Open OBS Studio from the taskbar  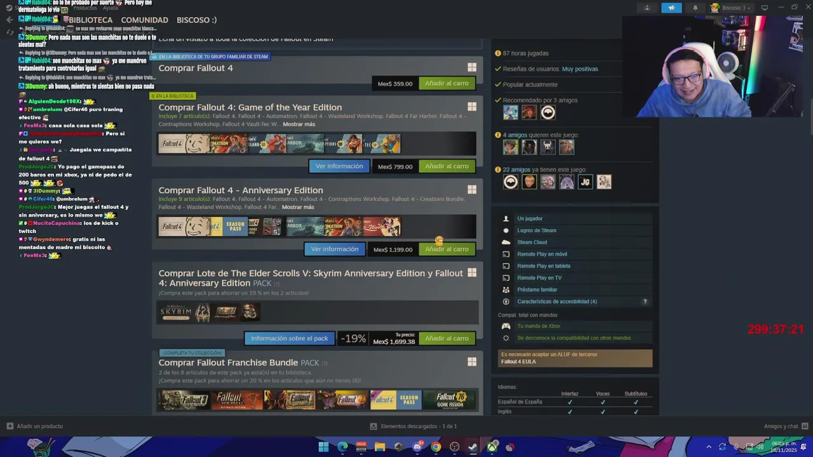pyautogui.click(x=454, y=447)
